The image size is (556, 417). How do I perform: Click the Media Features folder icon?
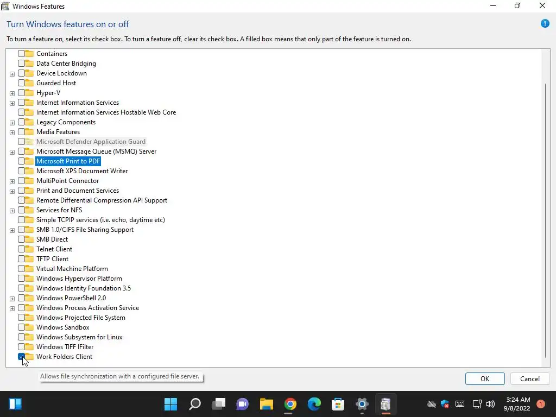[x=29, y=131]
